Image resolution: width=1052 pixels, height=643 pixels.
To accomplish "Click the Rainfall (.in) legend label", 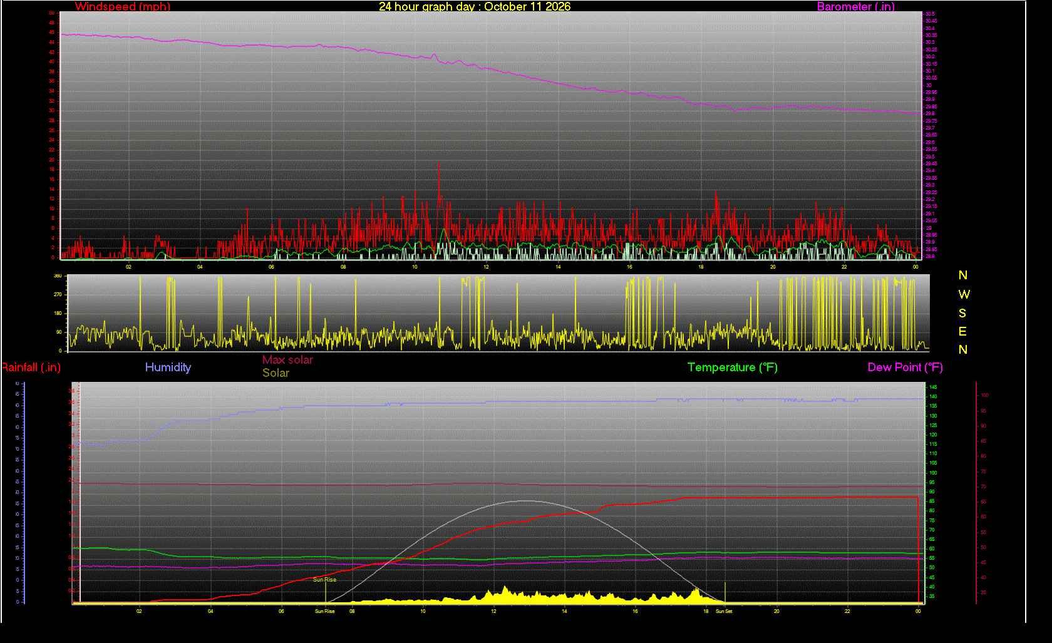I will [31, 368].
